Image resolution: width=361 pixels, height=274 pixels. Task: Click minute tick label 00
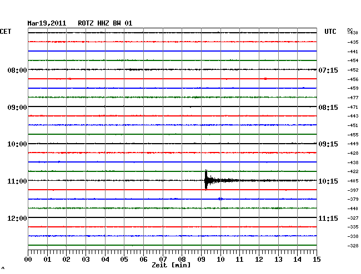(28, 260)
